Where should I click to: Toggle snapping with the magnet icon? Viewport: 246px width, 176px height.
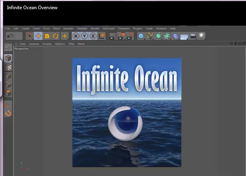8,113
